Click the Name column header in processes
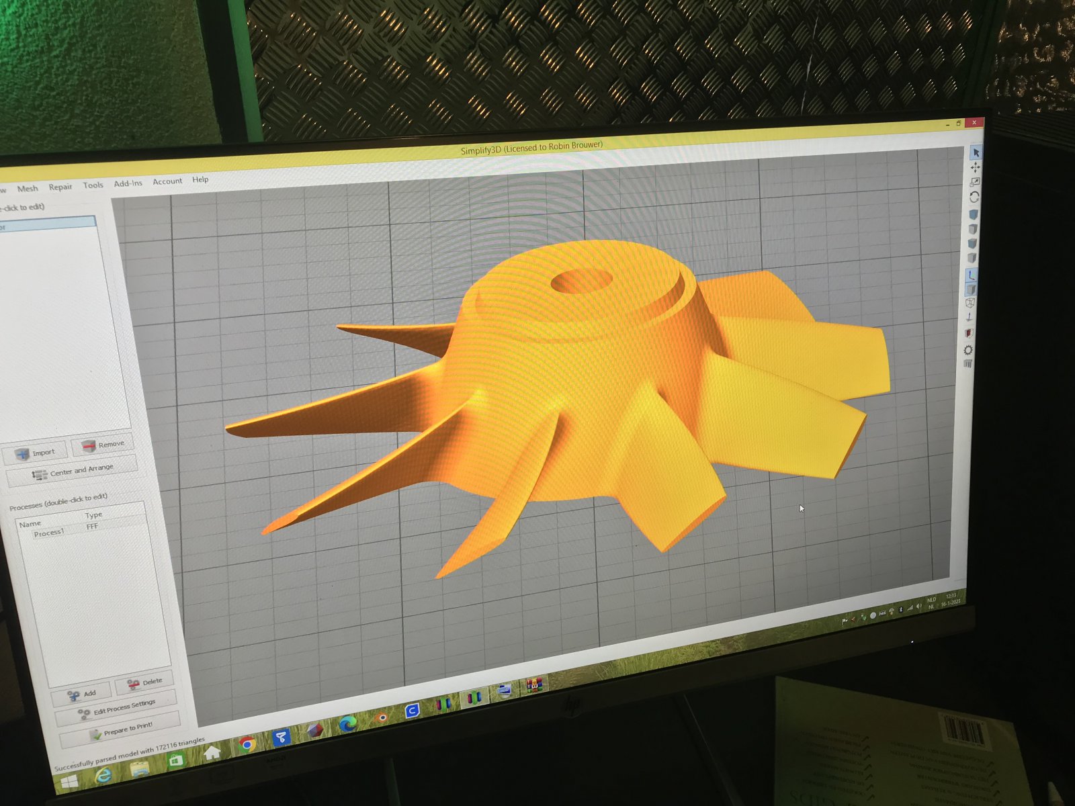 click(30, 524)
